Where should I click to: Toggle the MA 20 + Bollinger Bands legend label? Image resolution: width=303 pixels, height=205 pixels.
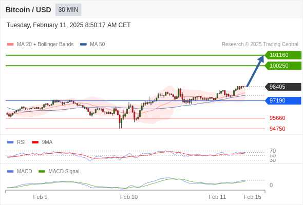pos(45,45)
